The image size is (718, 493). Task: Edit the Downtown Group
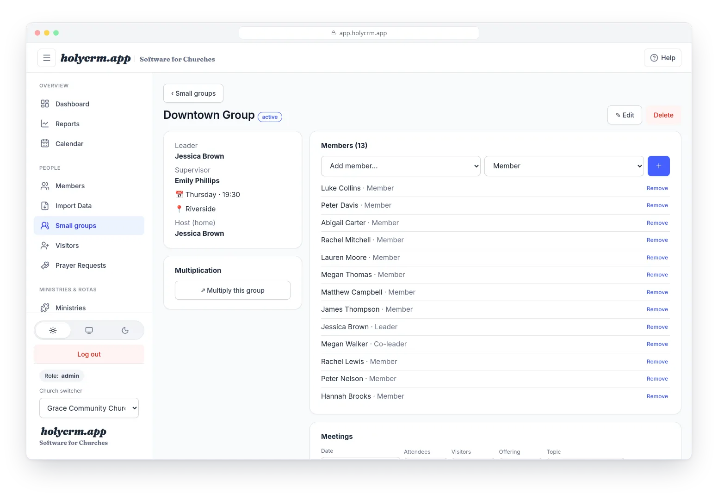tap(625, 115)
